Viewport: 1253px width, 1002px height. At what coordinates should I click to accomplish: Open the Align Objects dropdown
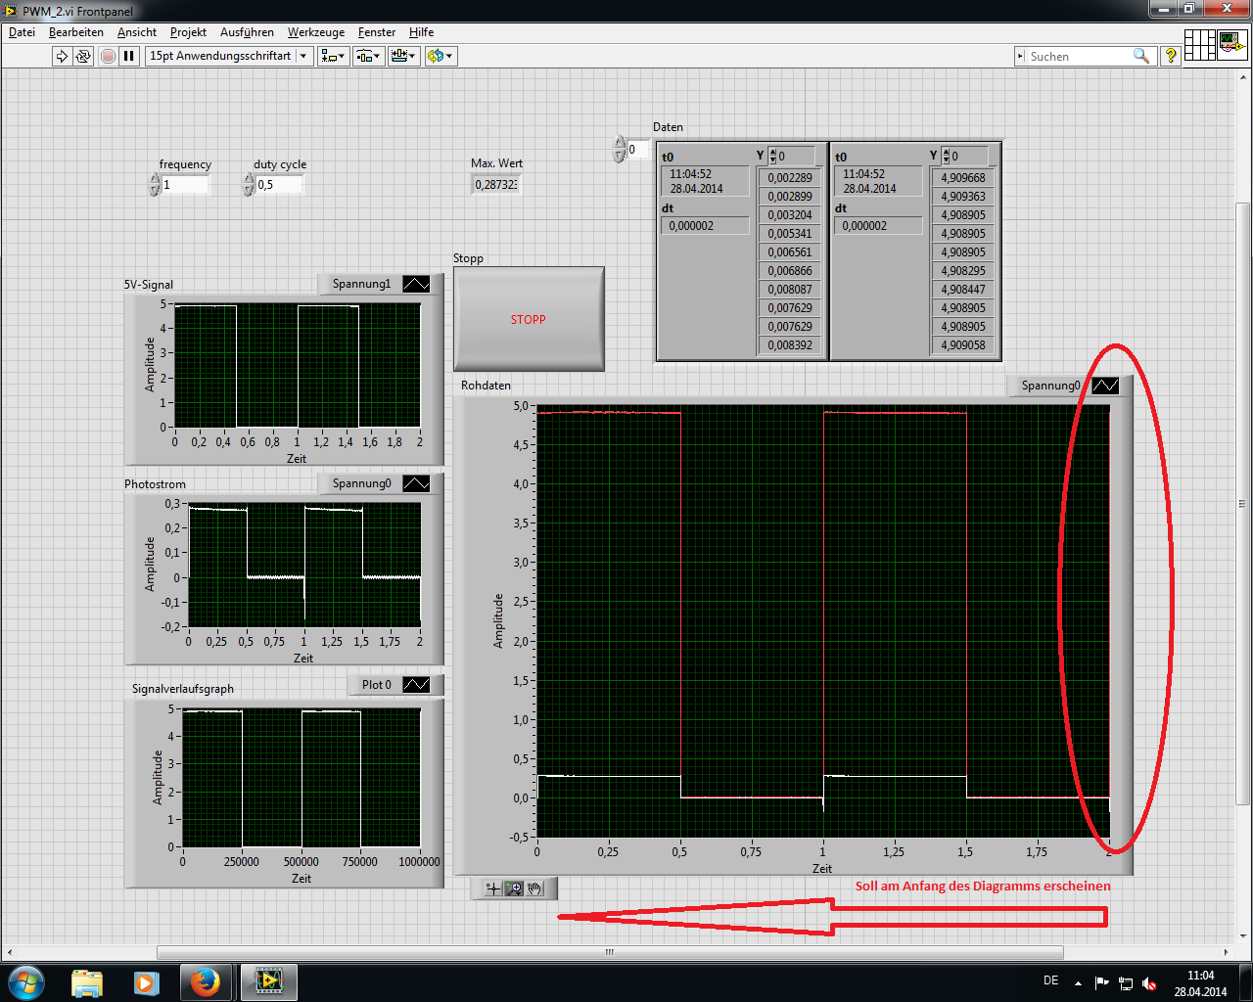[x=333, y=56]
